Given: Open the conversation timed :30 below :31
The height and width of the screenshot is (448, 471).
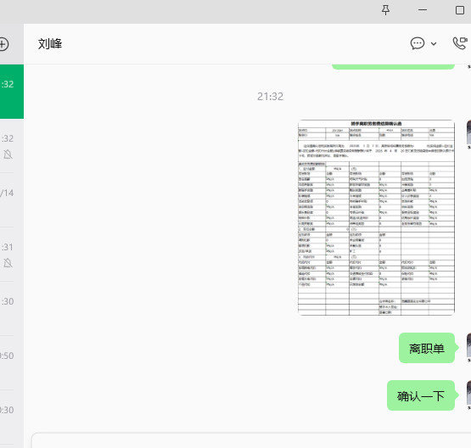Looking at the screenshot, I should click(x=12, y=309).
